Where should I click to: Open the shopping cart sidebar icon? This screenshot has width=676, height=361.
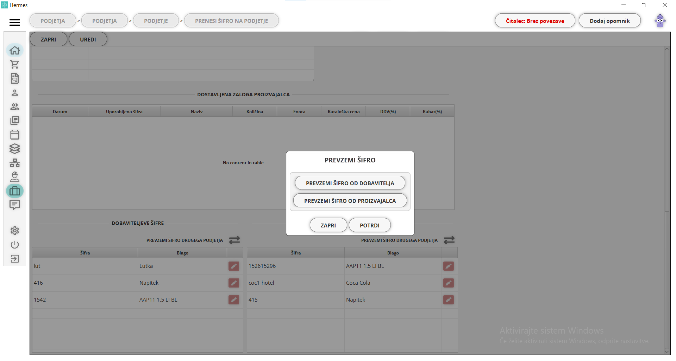click(15, 65)
